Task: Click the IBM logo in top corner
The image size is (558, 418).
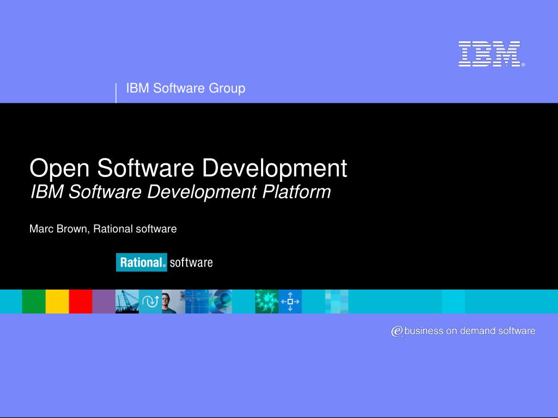Action: (489, 54)
